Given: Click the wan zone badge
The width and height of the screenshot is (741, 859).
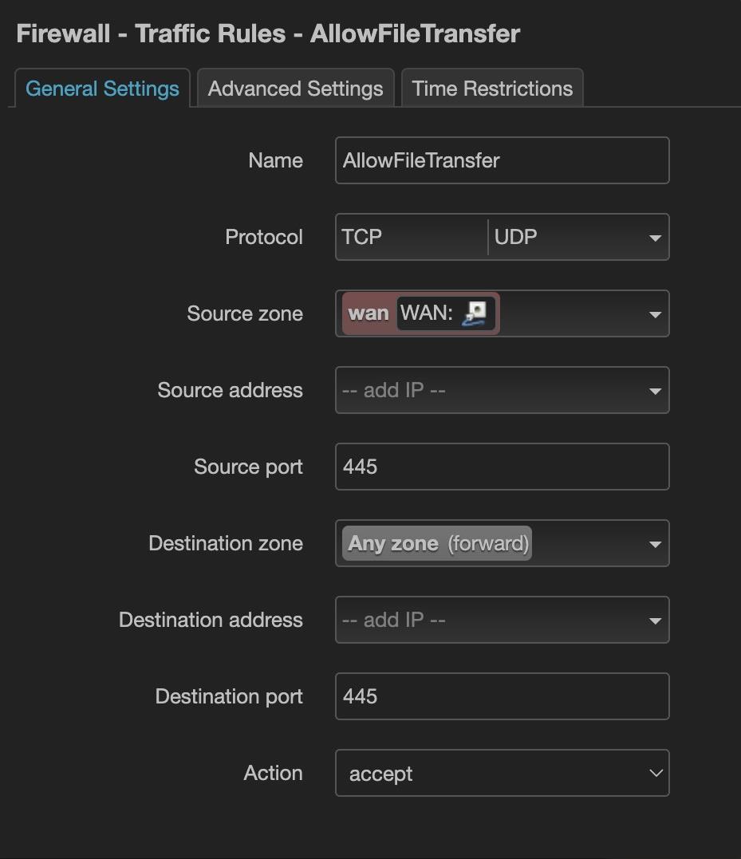Looking at the screenshot, I should tap(369, 313).
